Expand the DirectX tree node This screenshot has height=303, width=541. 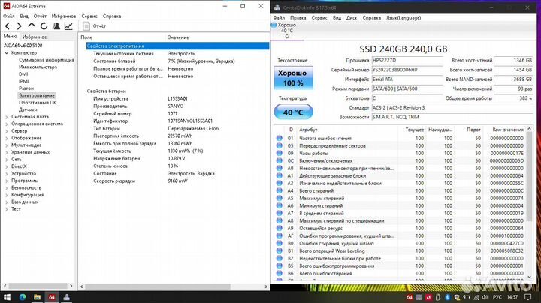pos(7,166)
